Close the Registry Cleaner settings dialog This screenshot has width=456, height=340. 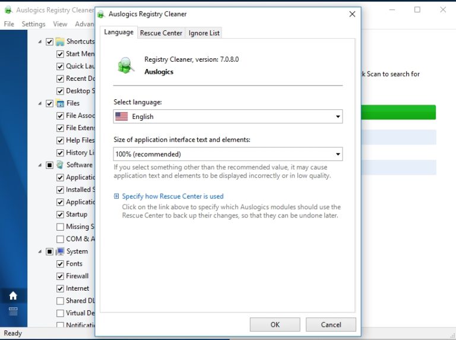[352, 14]
